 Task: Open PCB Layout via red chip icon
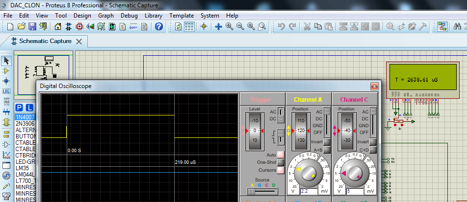tap(79, 27)
